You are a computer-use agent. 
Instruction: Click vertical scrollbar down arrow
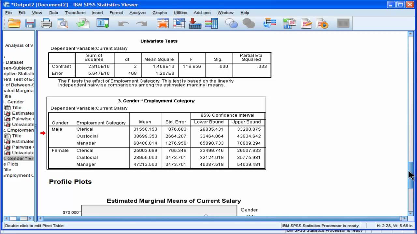pos(410,214)
